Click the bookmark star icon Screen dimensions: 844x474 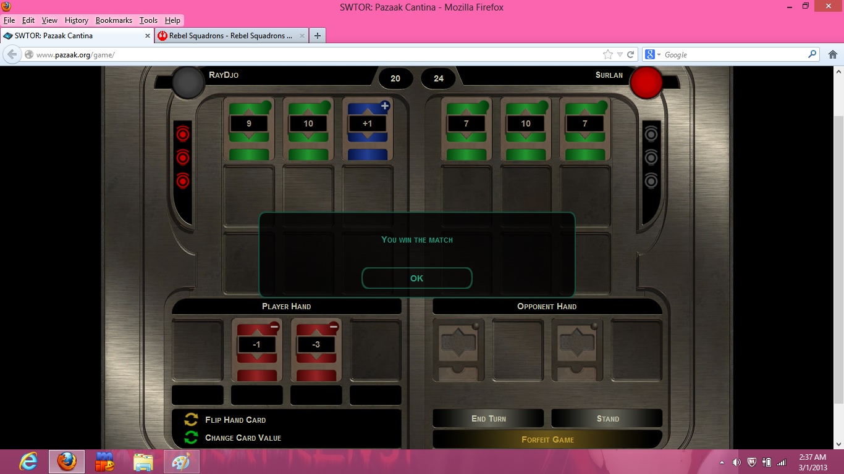608,54
